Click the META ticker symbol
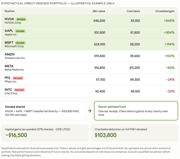The image size is (180, 159). click(9, 66)
